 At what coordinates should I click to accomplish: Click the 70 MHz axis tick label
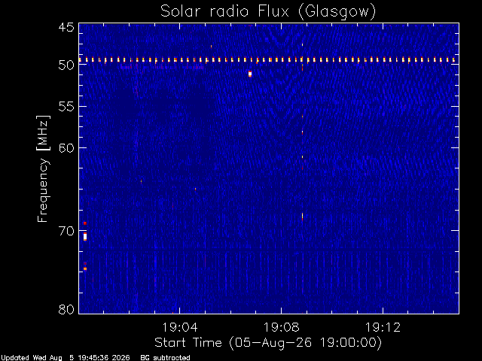(x=66, y=231)
